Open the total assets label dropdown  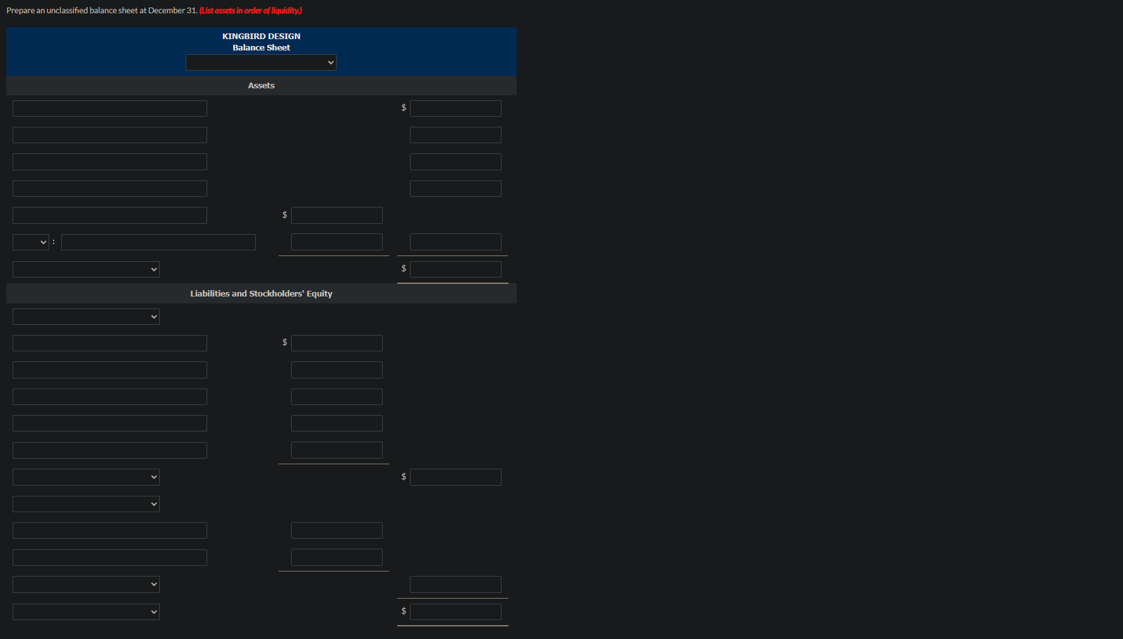pos(86,269)
